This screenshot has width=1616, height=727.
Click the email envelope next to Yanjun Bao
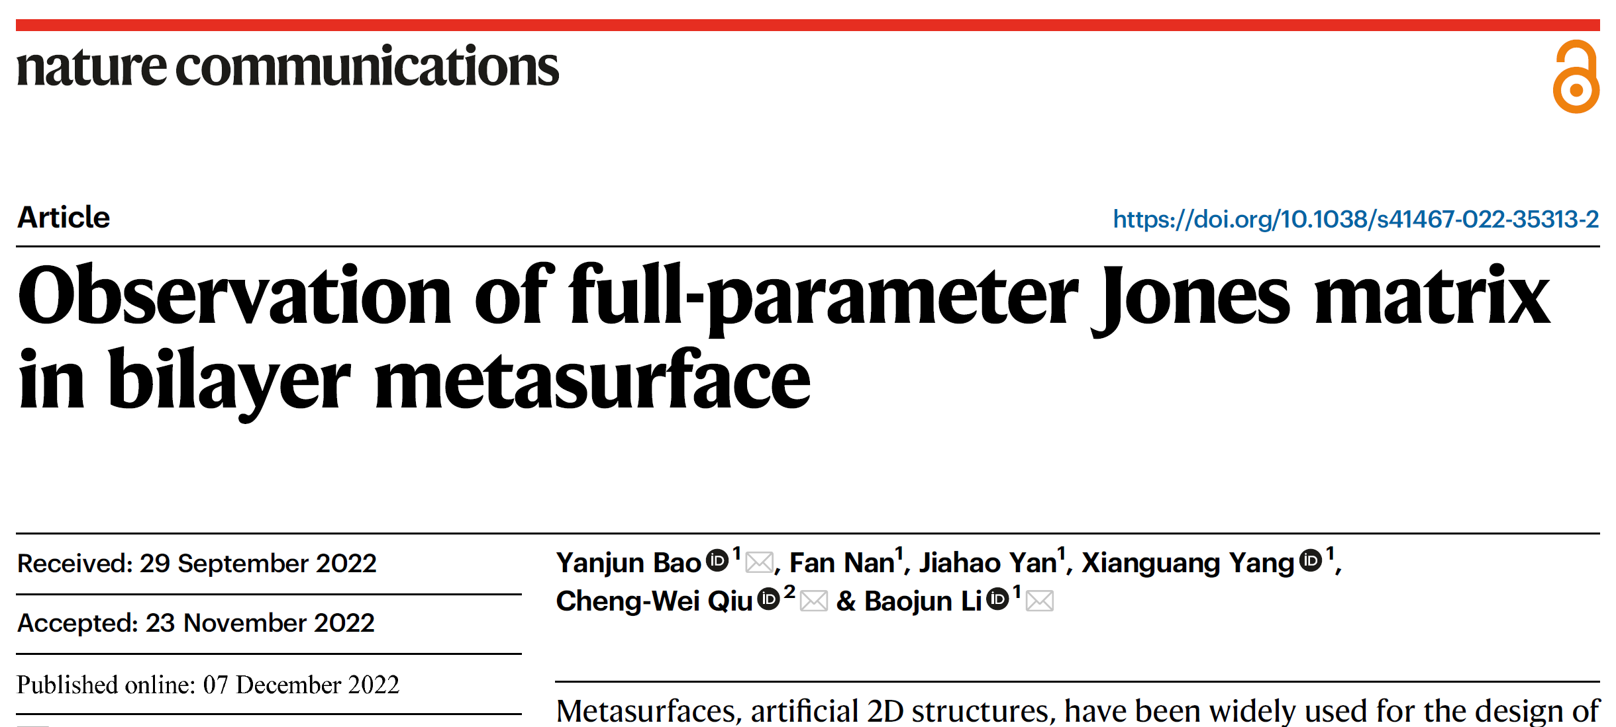(759, 563)
